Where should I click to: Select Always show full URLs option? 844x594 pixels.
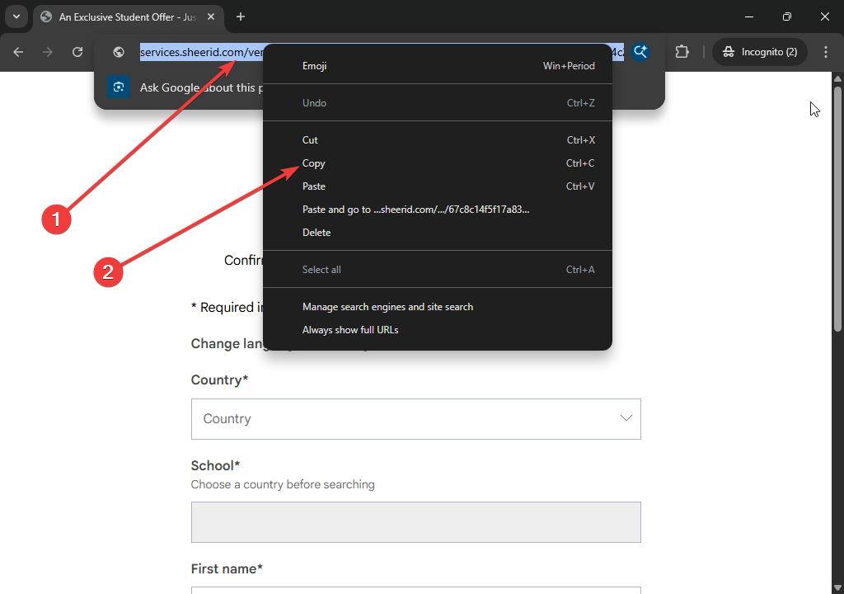coord(350,330)
